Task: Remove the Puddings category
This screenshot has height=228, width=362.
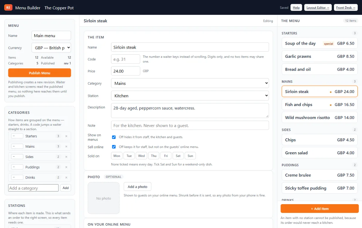Action: pos(66,167)
